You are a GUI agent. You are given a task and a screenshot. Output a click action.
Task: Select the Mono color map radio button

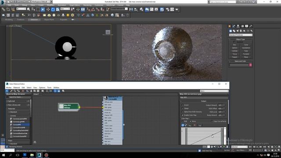(x=191, y=121)
